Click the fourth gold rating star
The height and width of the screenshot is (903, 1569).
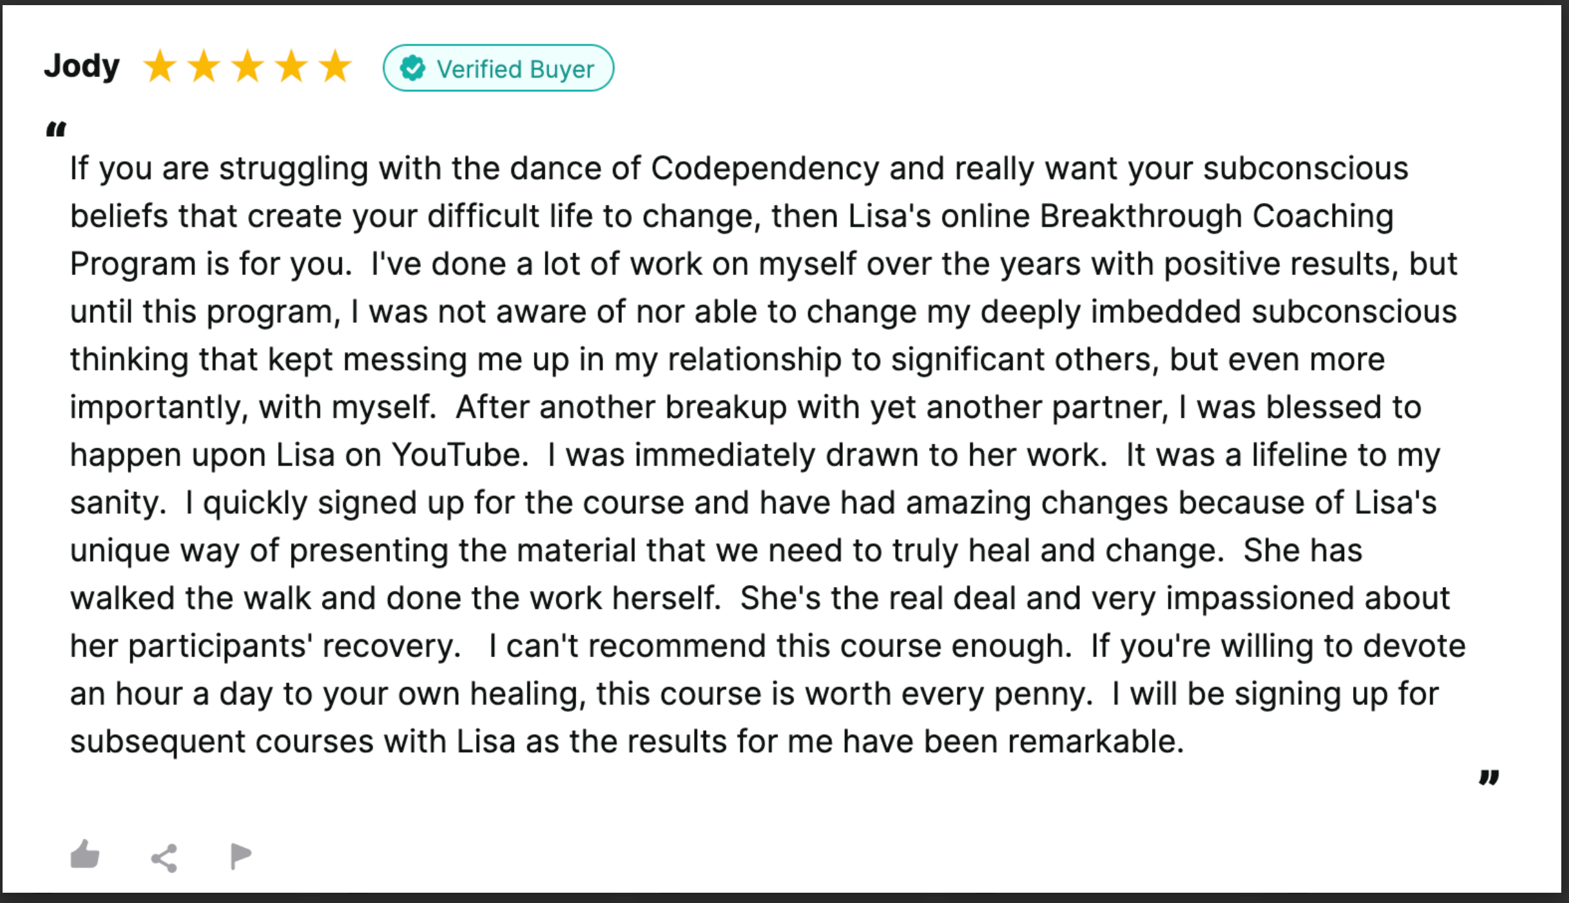click(x=292, y=67)
